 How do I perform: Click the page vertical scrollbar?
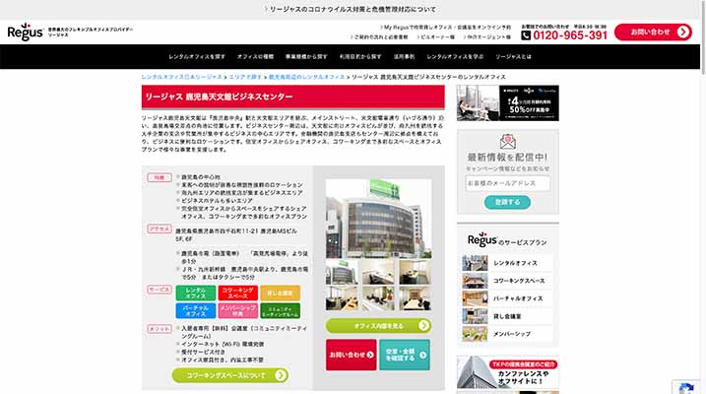pyautogui.click(x=703, y=36)
